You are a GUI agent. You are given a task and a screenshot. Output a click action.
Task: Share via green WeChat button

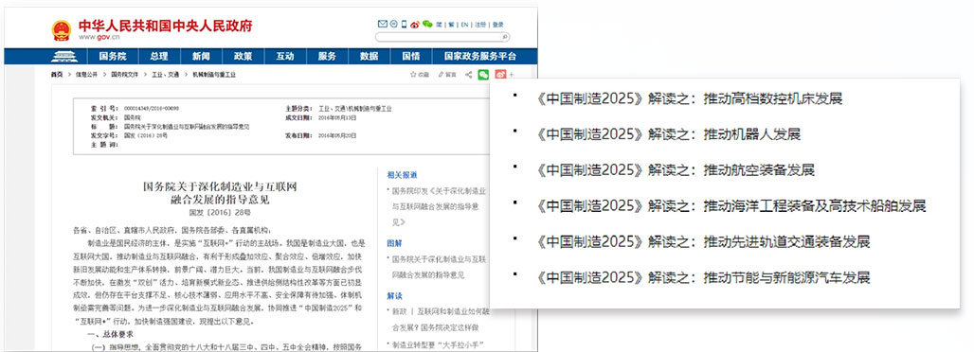483,75
